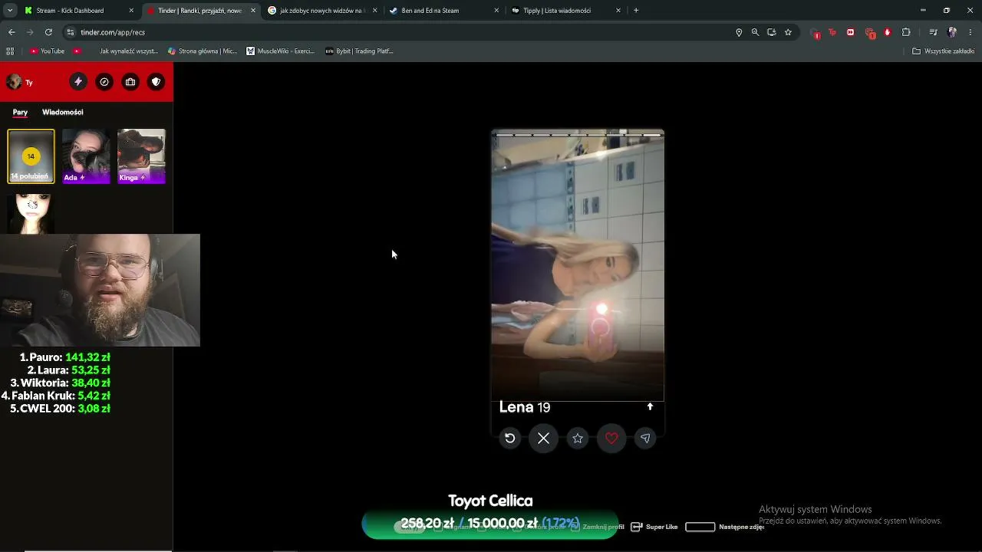Switch to the Pary tab
The width and height of the screenshot is (982, 552).
(20, 112)
